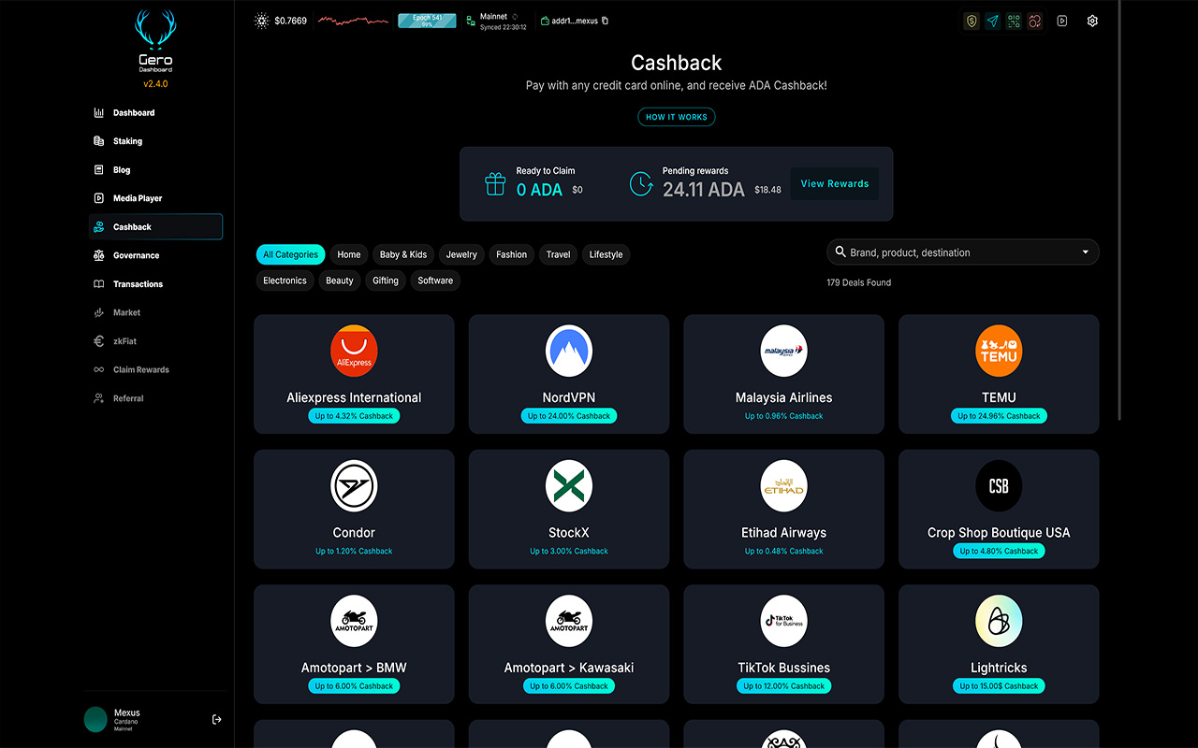Filter deals by Beauty

click(340, 280)
